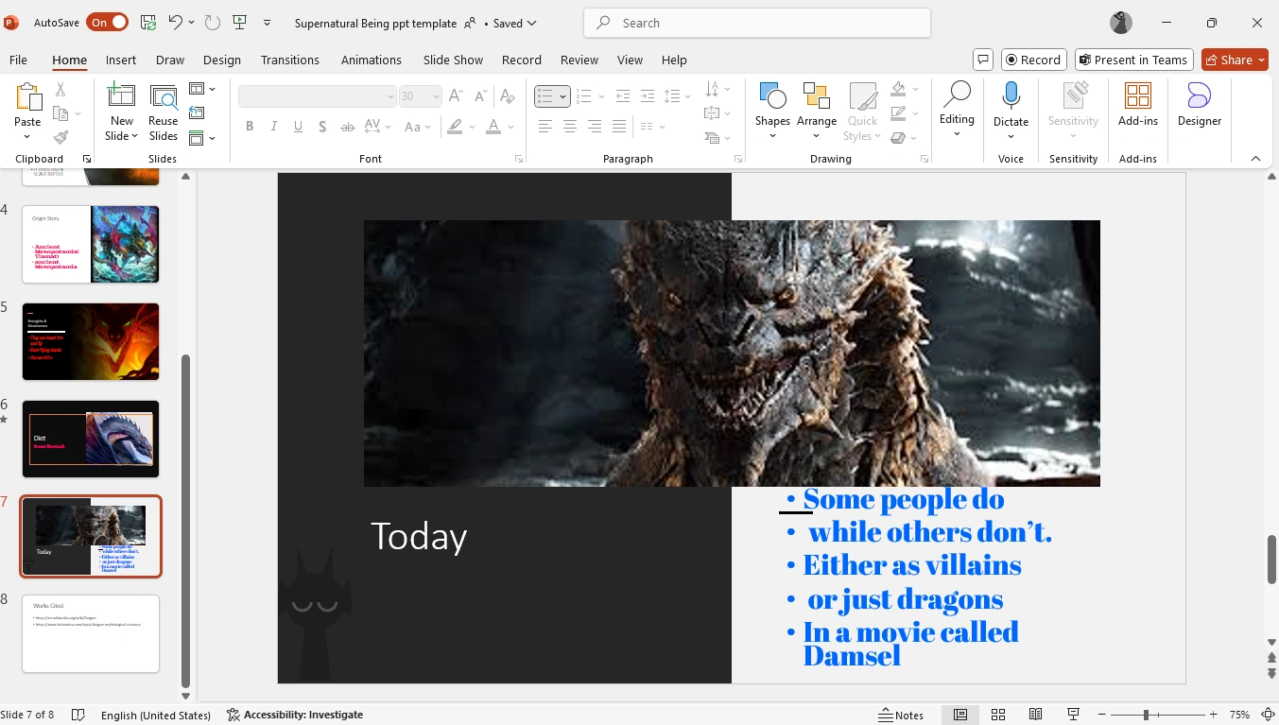
Task: Start the slideshow from the status bar
Action: (1073, 715)
